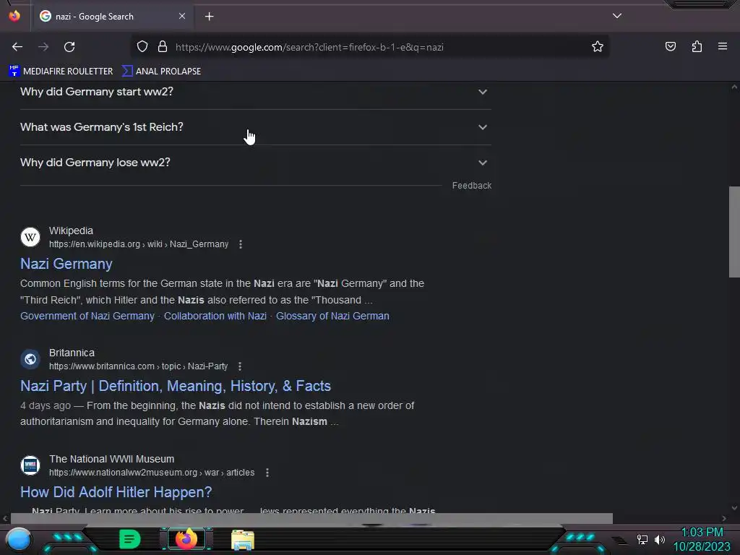Open the second bookmark in the bookmarks toolbar
Image resolution: width=740 pixels, height=555 pixels.
click(x=161, y=72)
